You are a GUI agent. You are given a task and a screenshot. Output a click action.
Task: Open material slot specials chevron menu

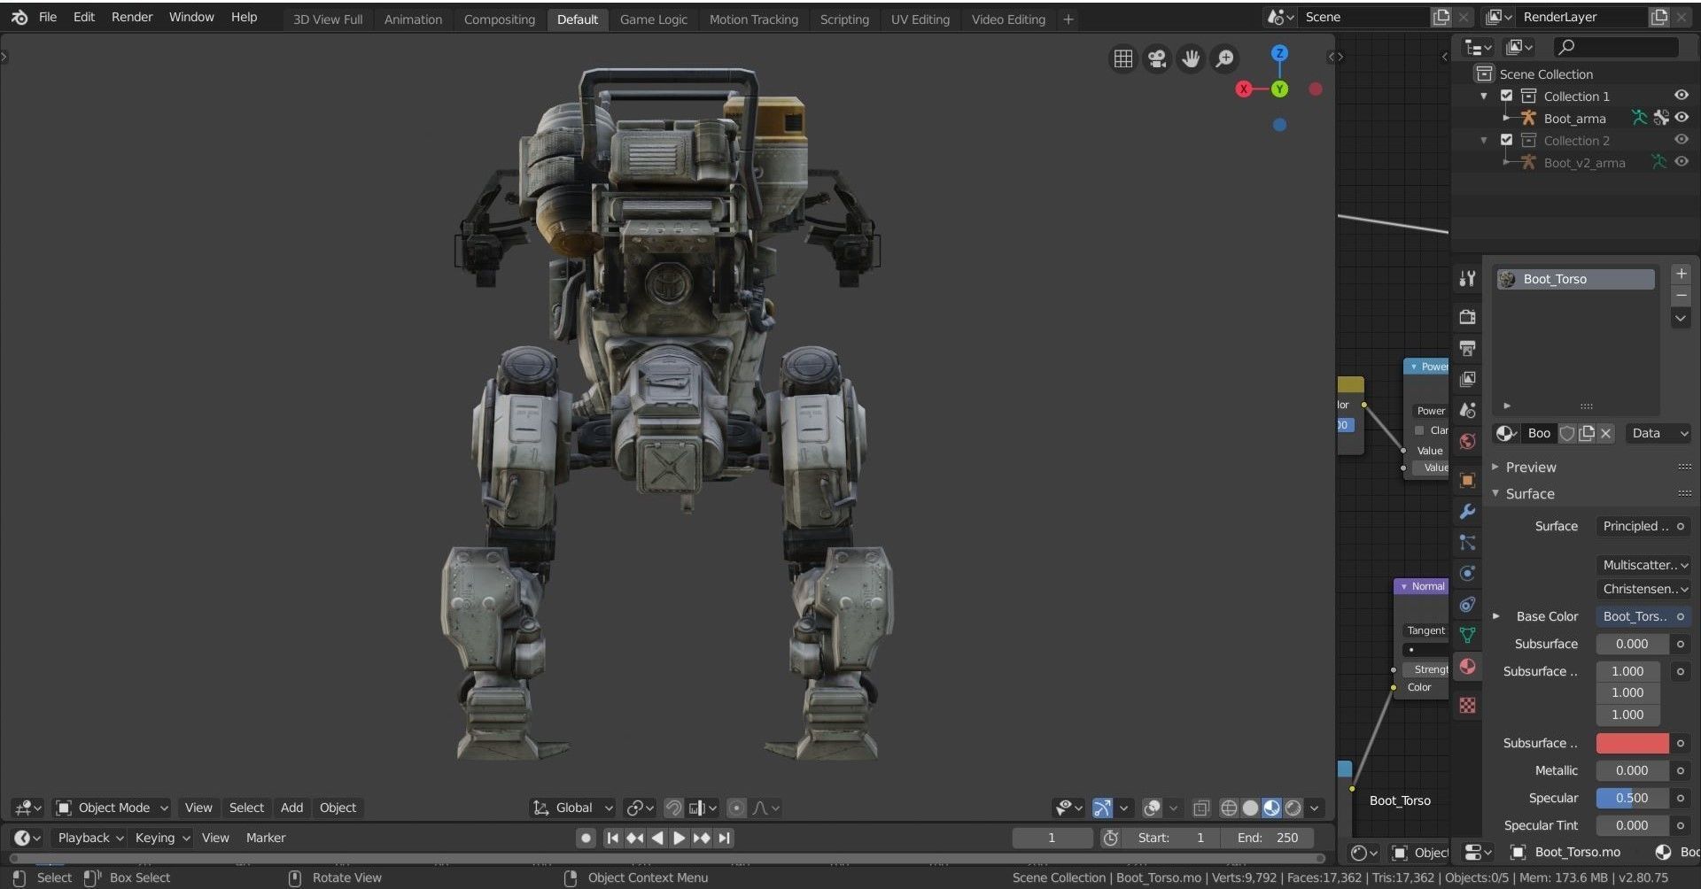pos(1681,318)
